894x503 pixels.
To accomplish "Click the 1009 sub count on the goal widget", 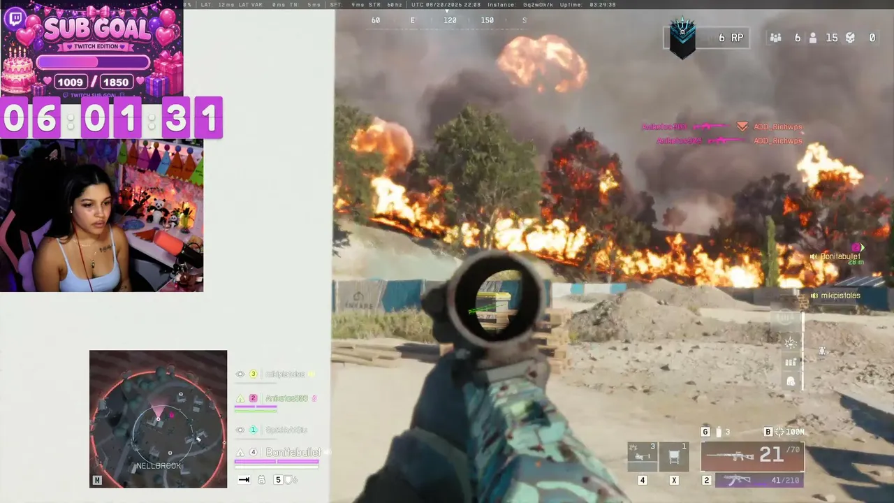I will click(70, 82).
